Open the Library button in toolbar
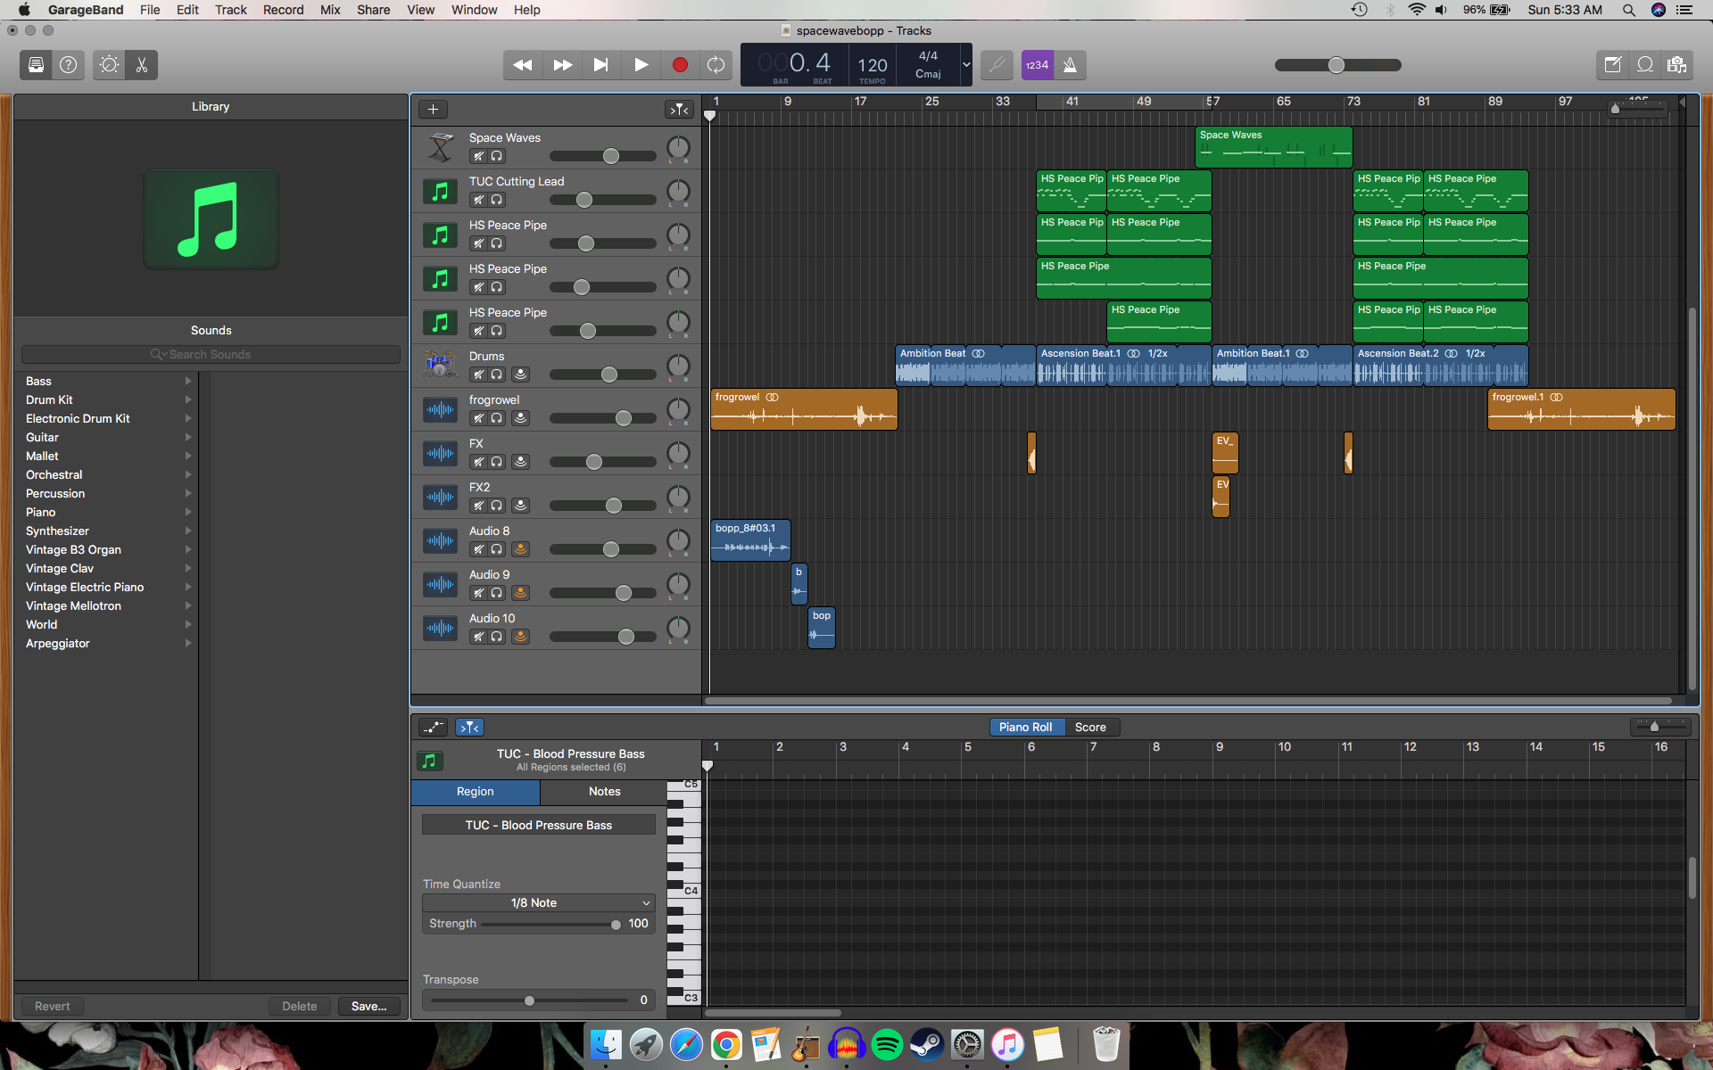This screenshot has height=1070, width=1713. point(36,65)
